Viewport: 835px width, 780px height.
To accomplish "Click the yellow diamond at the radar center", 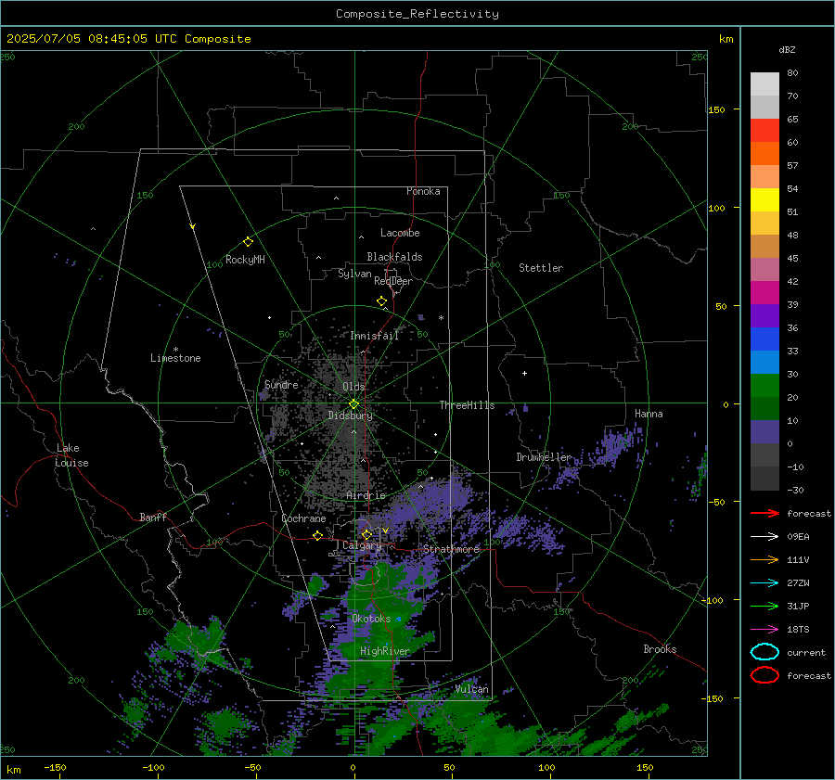I will coord(353,404).
